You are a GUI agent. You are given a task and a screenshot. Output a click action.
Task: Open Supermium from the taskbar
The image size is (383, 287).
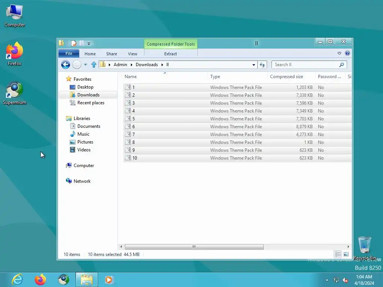[64, 280]
